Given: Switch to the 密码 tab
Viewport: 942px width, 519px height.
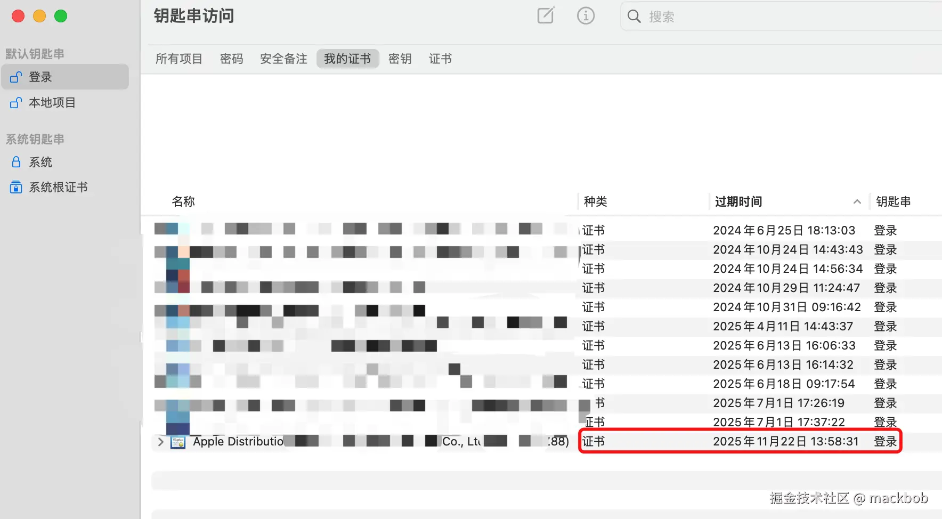Looking at the screenshot, I should (x=232, y=59).
